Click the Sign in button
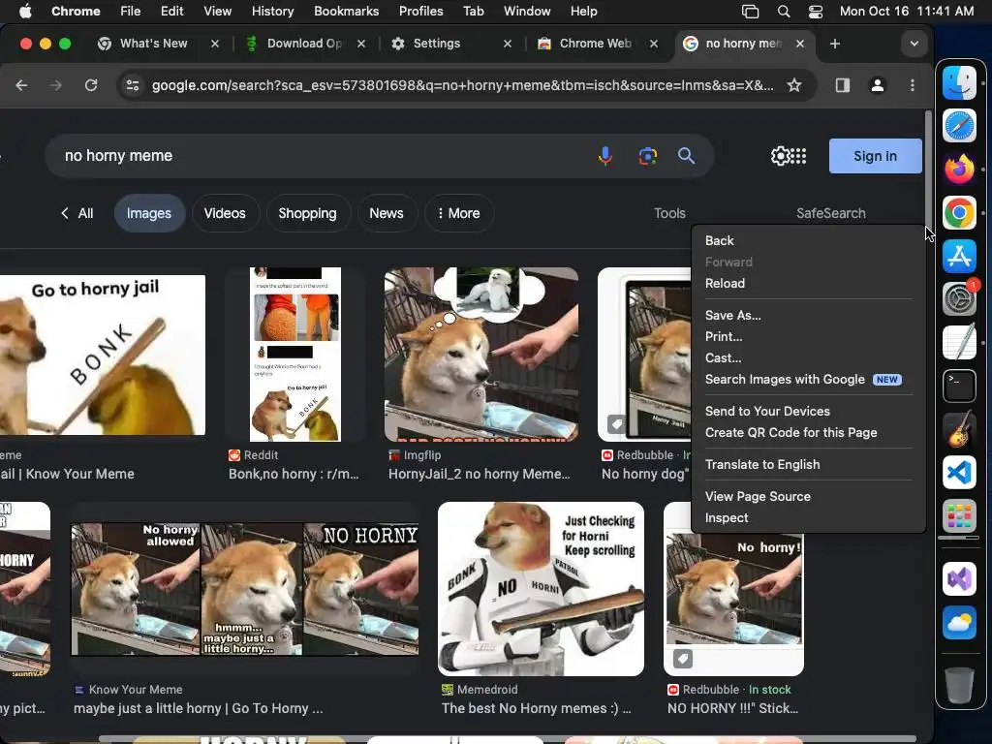 [875, 156]
